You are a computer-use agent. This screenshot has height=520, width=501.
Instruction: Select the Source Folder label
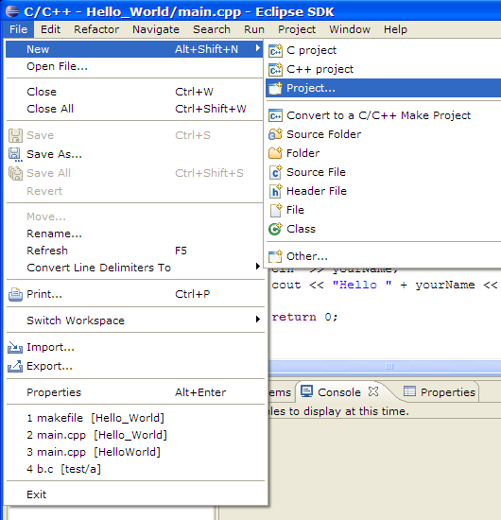[x=323, y=134]
